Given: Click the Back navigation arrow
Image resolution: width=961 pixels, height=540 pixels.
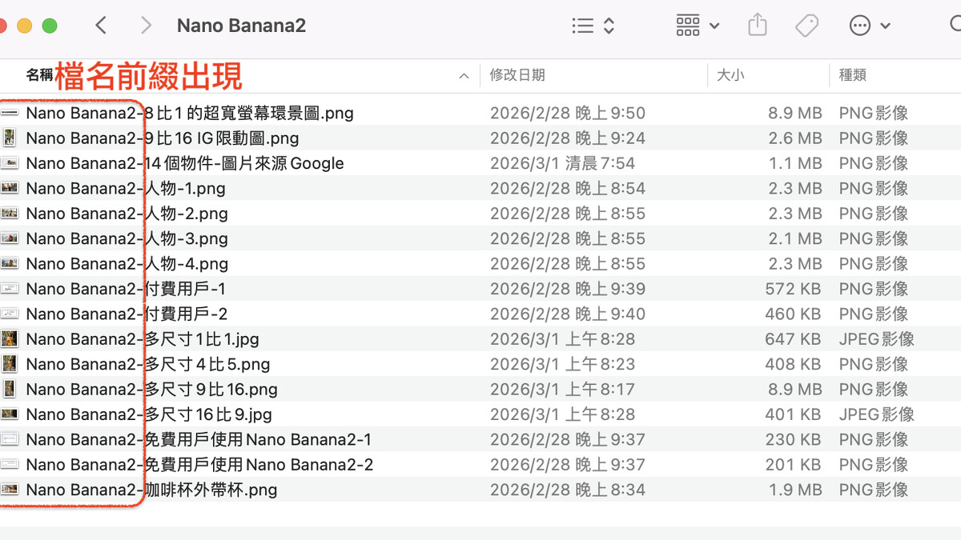Looking at the screenshot, I should [101, 26].
